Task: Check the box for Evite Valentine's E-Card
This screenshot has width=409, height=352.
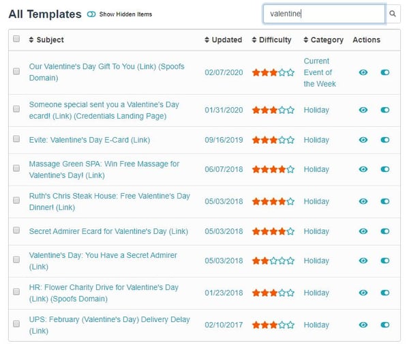Action: pos(16,139)
